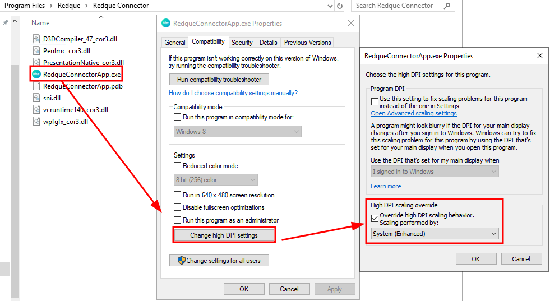Click the search magnifier icon in Explorer
The width and height of the screenshot is (550, 301).
pyautogui.click(x=447, y=6)
